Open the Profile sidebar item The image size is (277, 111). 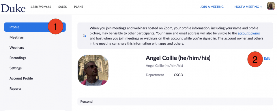[x=35, y=27]
